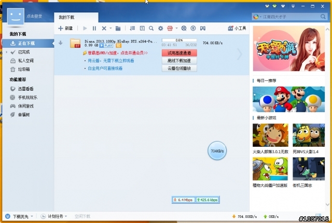Click the search magnifier in the search box

(x=323, y=17)
